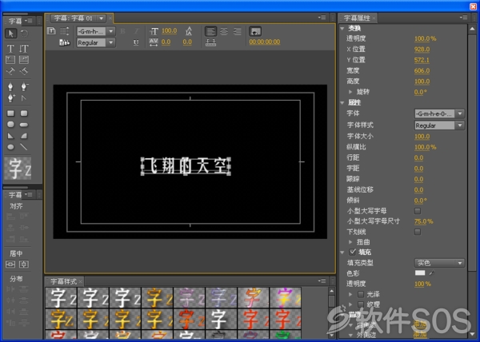Open the Tab Stops icon

(x=210, y=42)
